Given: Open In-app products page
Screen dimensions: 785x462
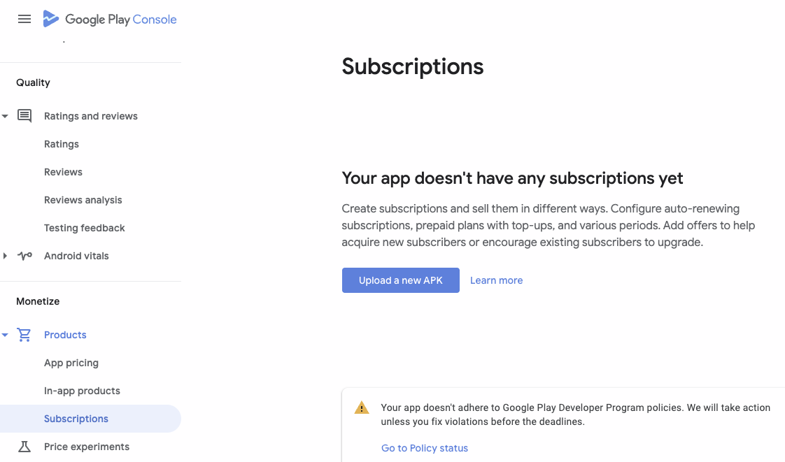Looking at the screenshot, I should coord(82,391).
